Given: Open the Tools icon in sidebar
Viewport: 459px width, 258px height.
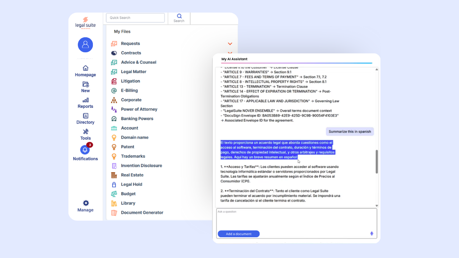Looking at the screenshot, I should coord(85,132).
